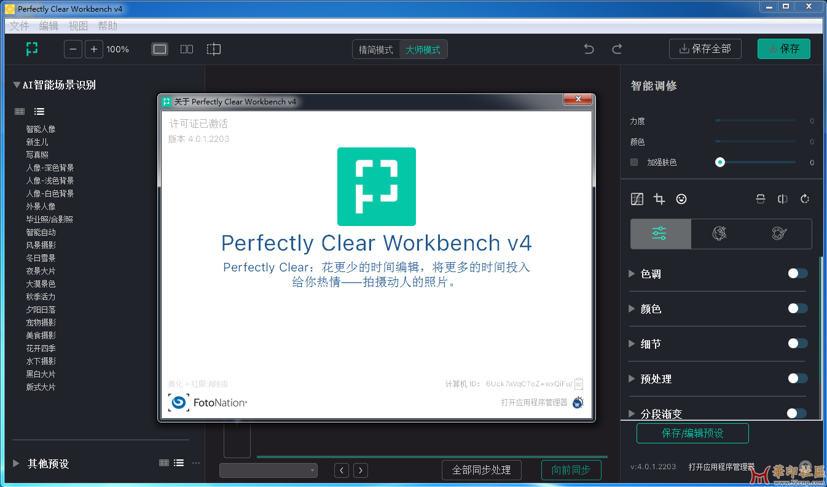Switch to single image view
This screenshot has width=827, height=487.
click(x=160, y=49)
